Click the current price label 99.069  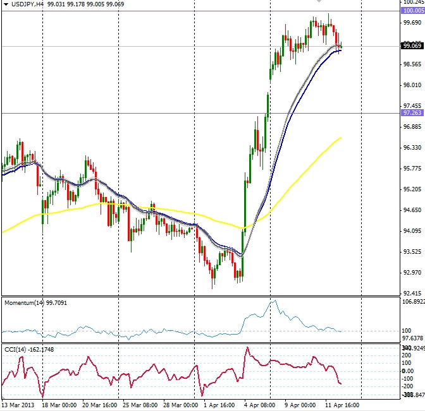click(412, 45)
